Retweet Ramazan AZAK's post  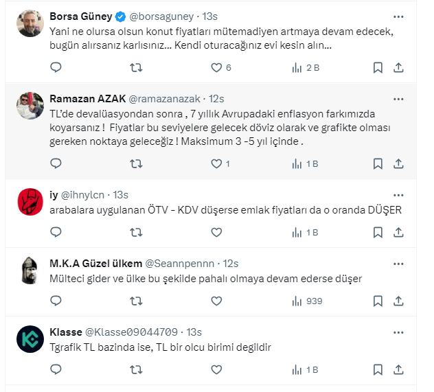click(137, 163)
